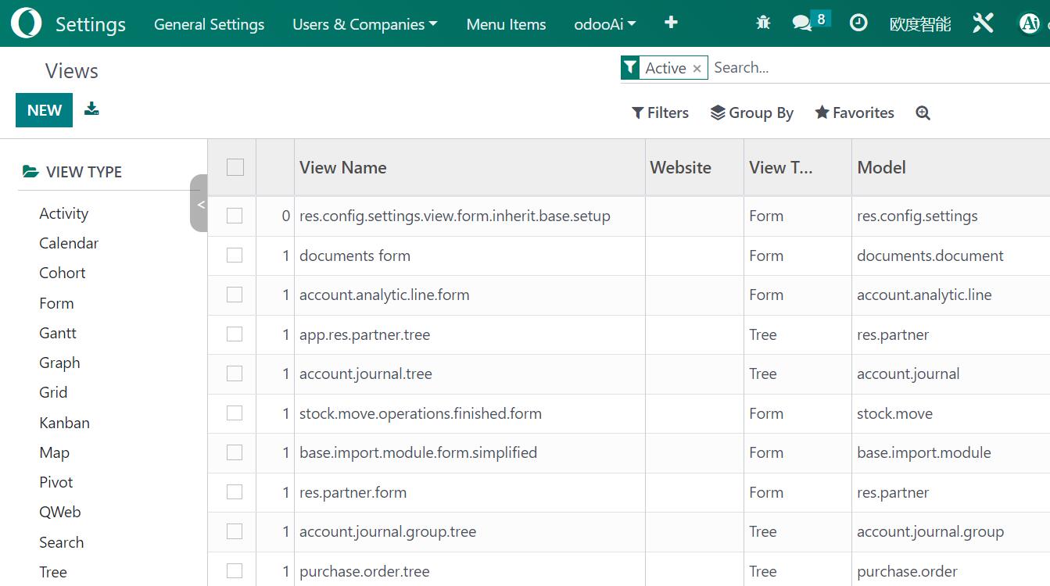The width and height of the screenshot is (1050, 586).
Task: Open the conversations icon with badge 8
Action: pos(809,22)
